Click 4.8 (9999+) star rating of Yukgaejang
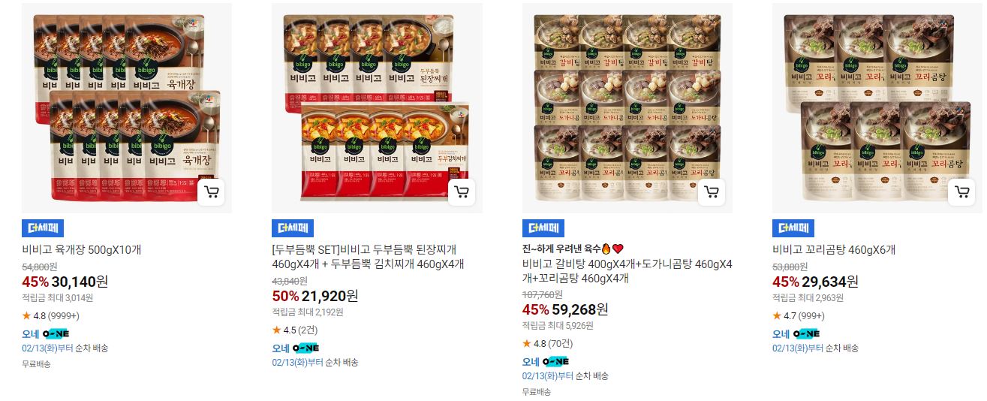Screen dimensions: 987x401 pyautogui.click(x=50, y=315)
